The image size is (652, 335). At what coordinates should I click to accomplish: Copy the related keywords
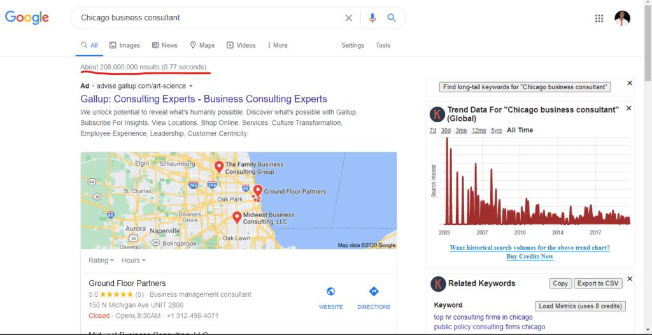(x=560, y=283)
